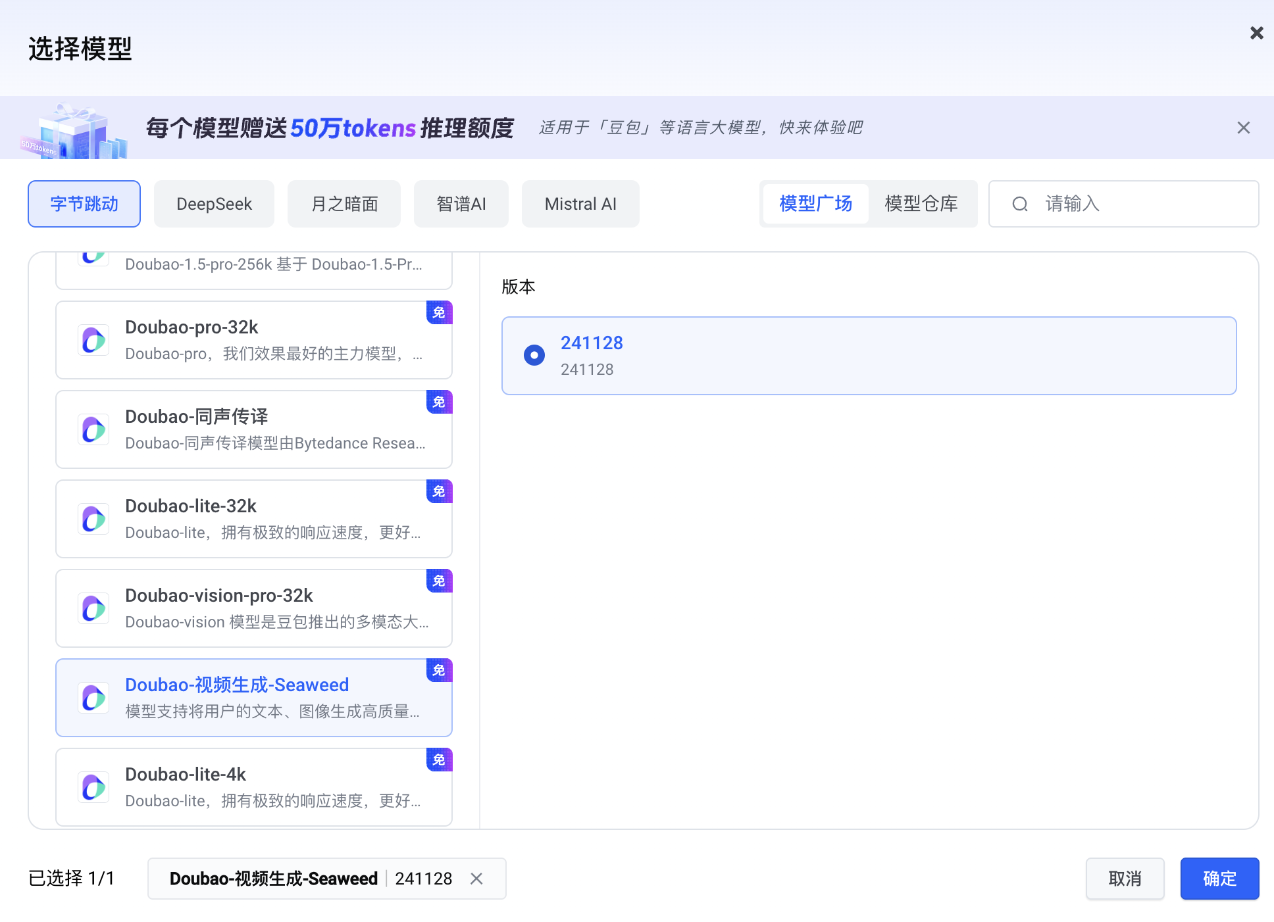Image resolution: width=1274 pixels, height=922 pixels.
Task: Close the 50万tokens promotional banner
Action: coord(1243,128)
